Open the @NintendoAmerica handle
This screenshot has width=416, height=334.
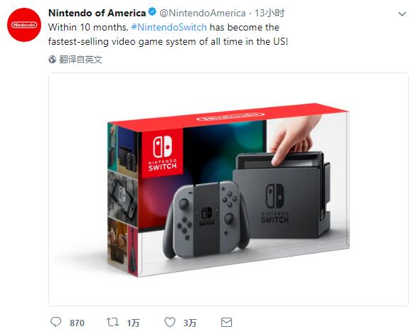click(203, 13)
